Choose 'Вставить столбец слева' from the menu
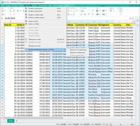The image size is (140, 126). 45,15
